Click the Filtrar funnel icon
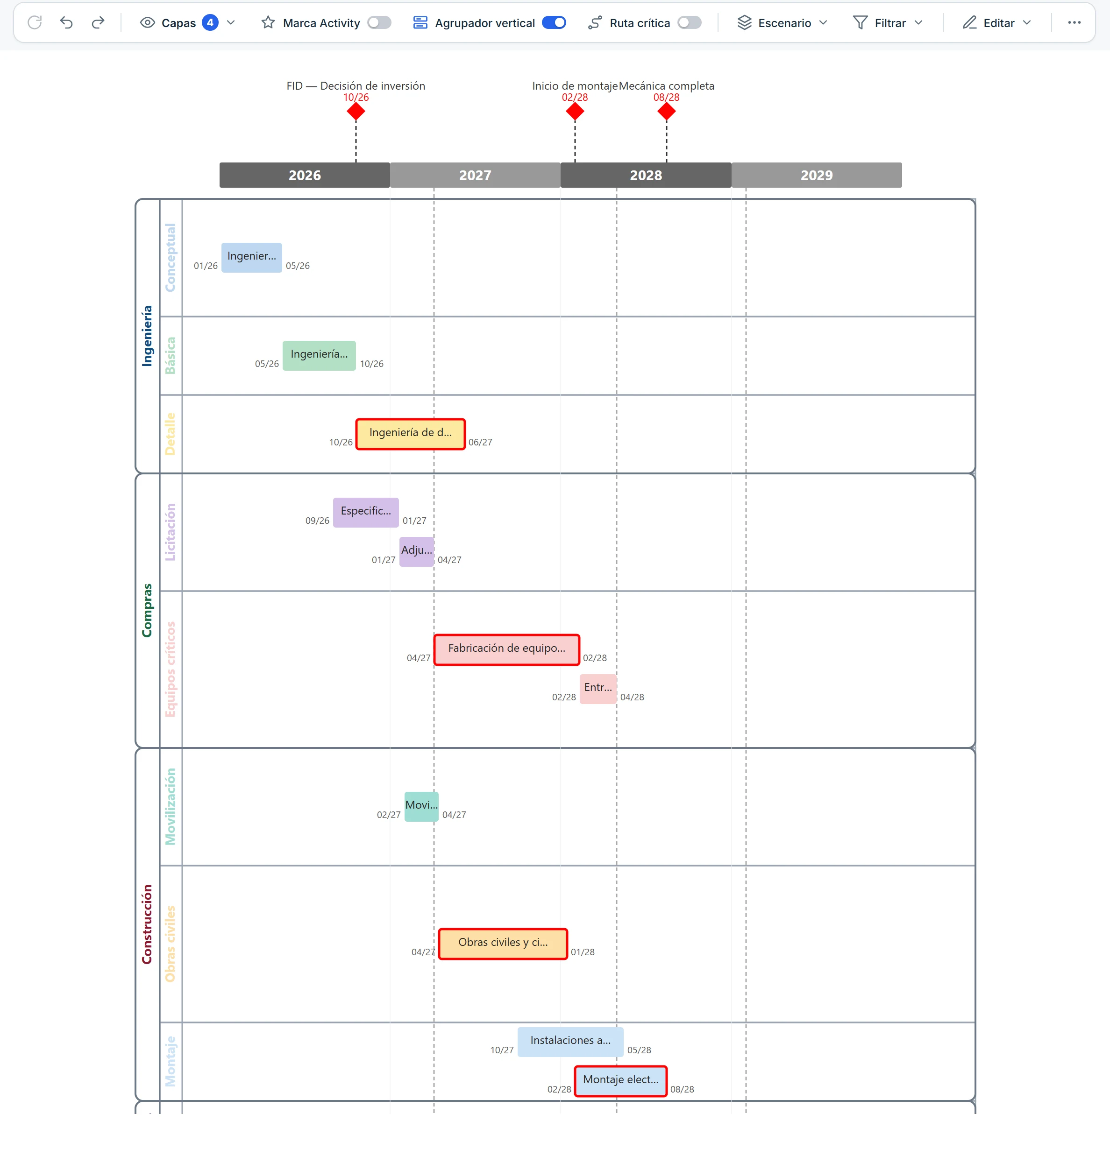This screenshot has height=1156, width=1110. [x=861, y=22]
